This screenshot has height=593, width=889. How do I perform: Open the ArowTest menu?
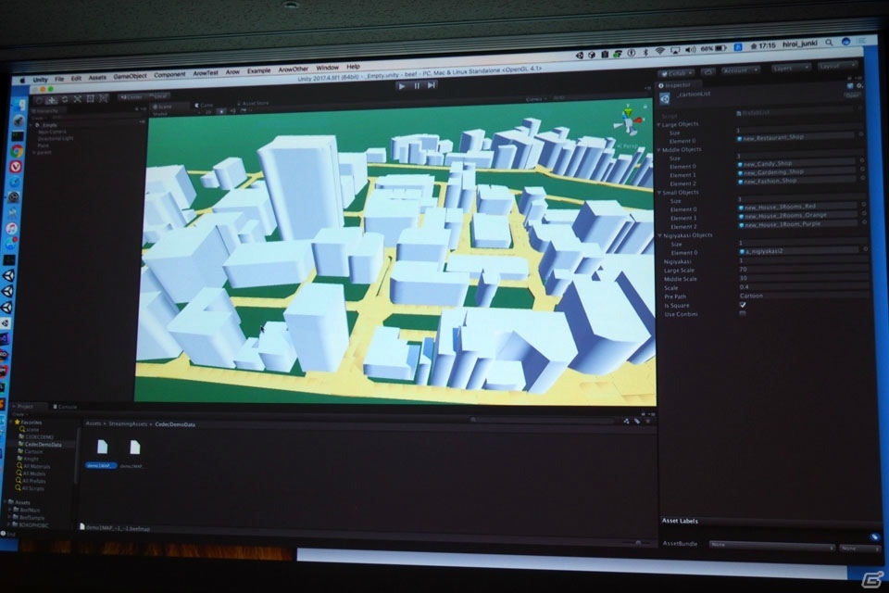(x=206, y=73)
